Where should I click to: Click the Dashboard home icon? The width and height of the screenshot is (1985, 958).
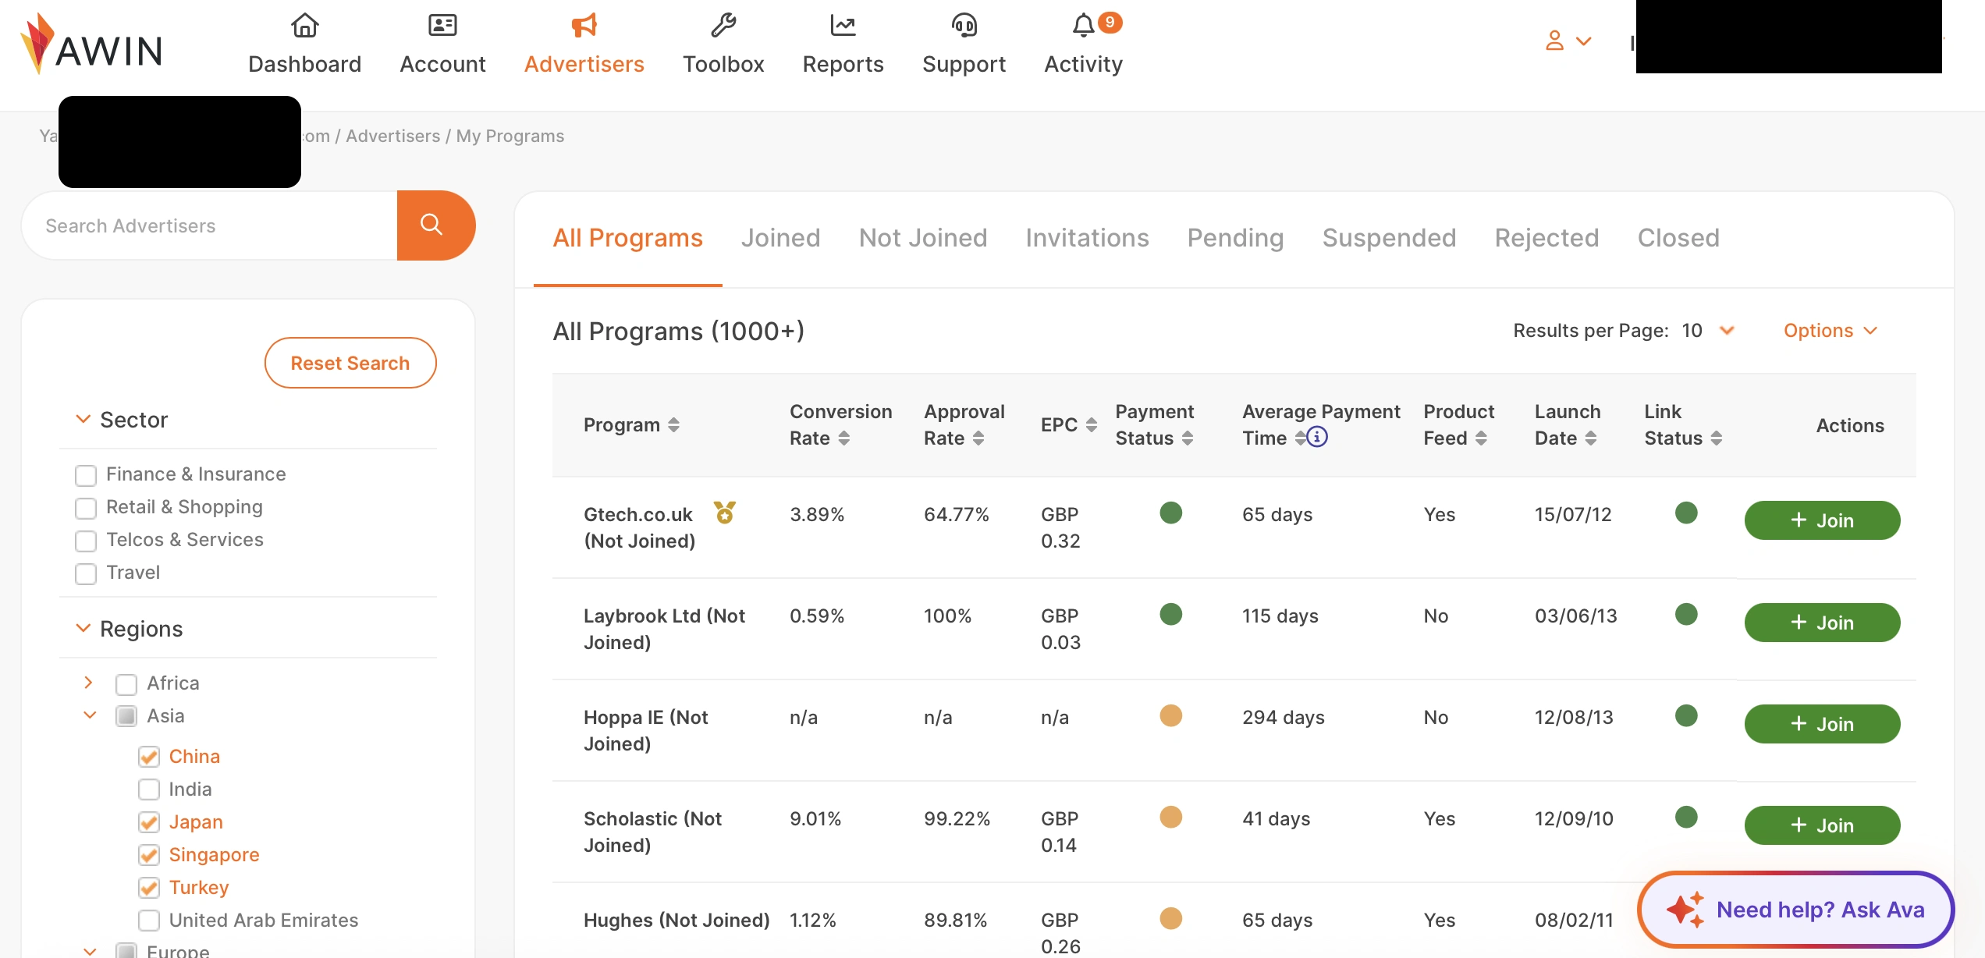pyautogui.click(x=304, y=26)
